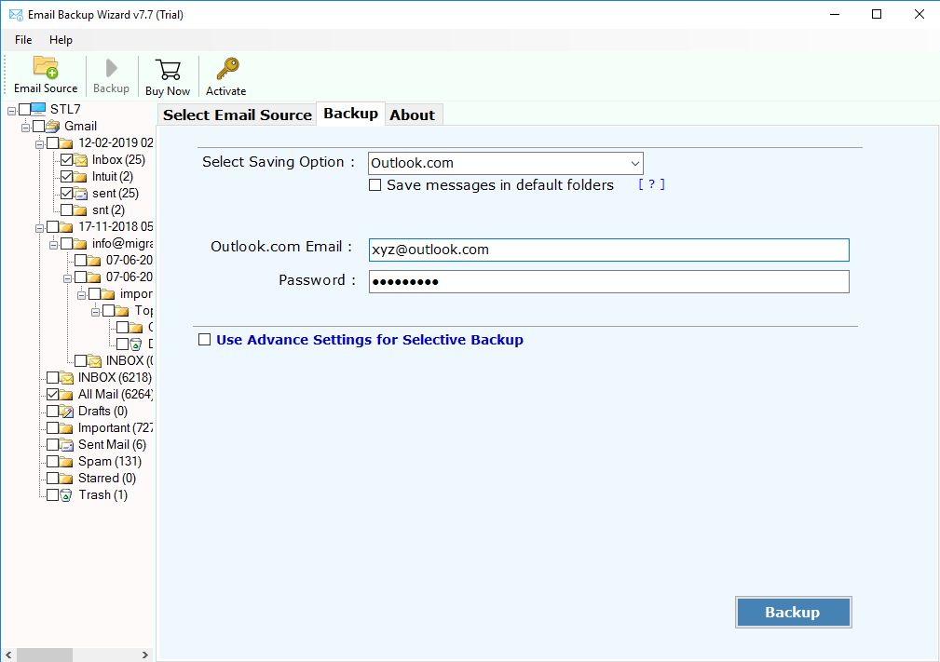Click the blue Backup button
This screenshot has width=940, height=662.
click(x=793, y=613)
